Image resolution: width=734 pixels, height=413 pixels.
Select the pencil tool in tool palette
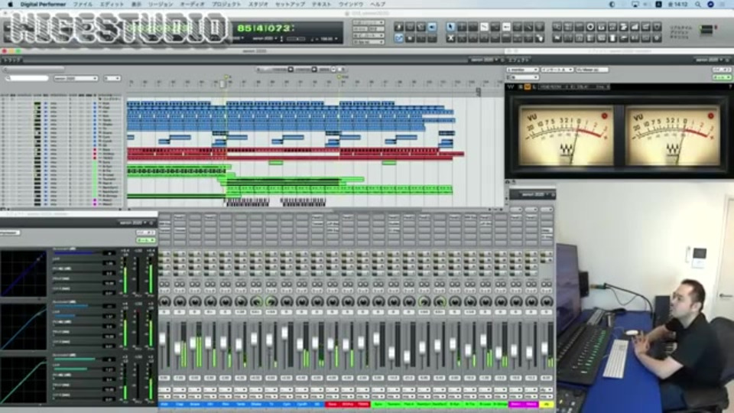(x=483, y=27)
